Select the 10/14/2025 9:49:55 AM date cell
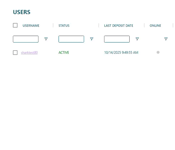Image resolution: width=175 pixels, height=150 pixels. (x=121, y=53)
